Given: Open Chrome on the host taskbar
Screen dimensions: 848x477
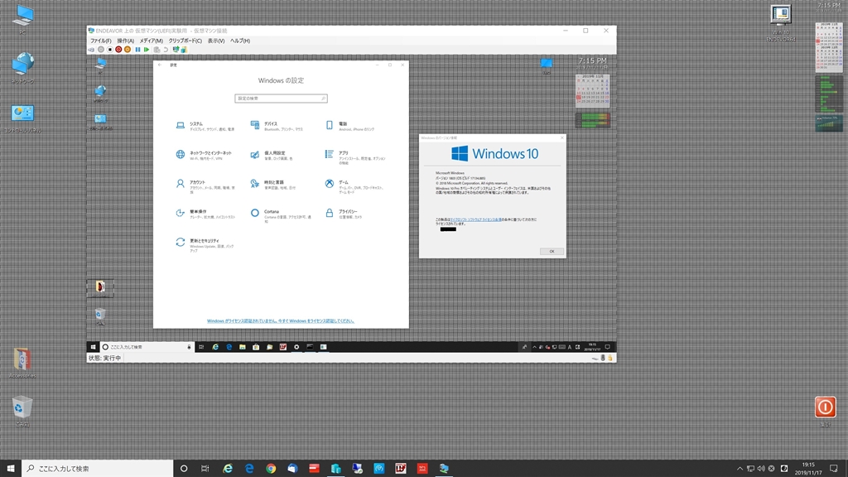Looking at the screenshot, I should [x=271, y=469].
